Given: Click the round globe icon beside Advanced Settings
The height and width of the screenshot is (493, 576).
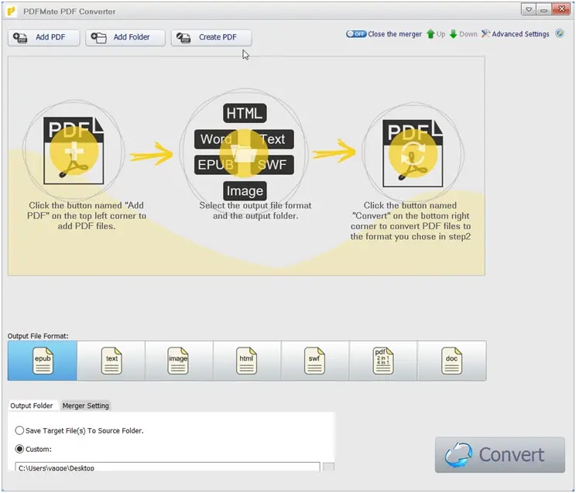Looking at the screenshot, I should pos(560,33).
